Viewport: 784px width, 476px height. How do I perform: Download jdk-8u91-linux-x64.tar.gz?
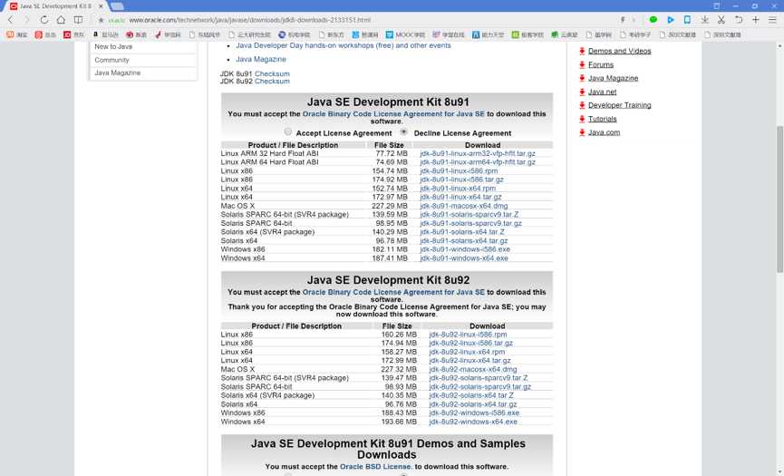point(460,197)
